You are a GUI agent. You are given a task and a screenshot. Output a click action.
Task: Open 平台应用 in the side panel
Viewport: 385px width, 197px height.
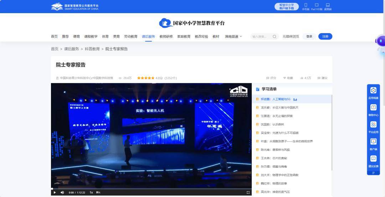coord(373,127)
